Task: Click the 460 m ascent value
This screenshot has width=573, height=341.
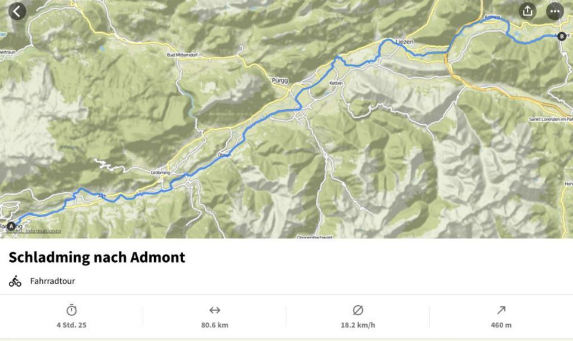Action: (501, 325)
